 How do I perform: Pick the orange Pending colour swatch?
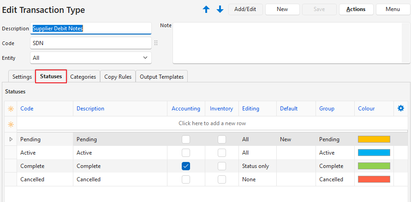374,139
